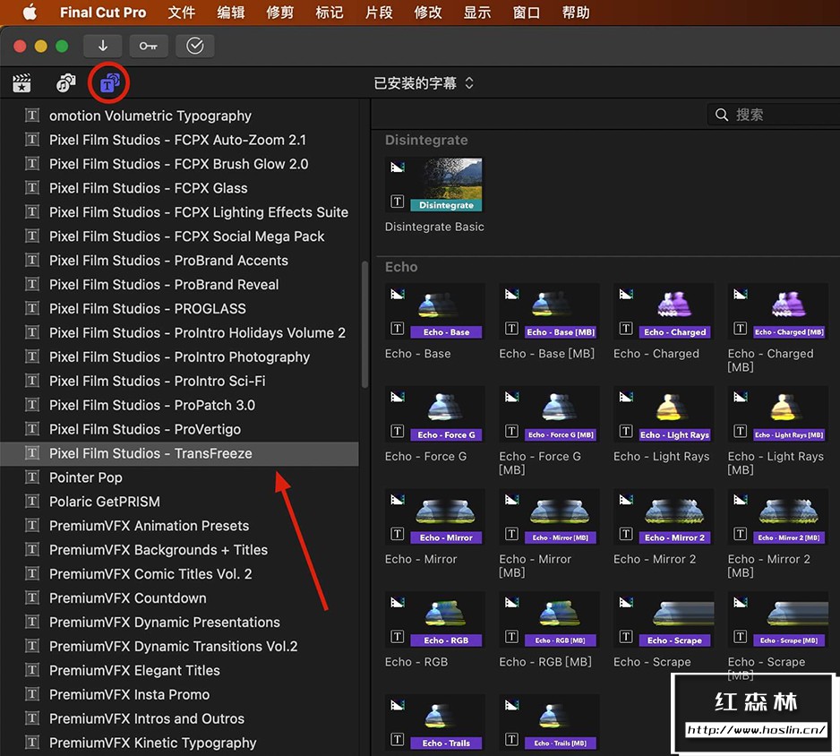
Task: Select the Echo - Charged [MB] thumbnail
Action: point(778,312)
